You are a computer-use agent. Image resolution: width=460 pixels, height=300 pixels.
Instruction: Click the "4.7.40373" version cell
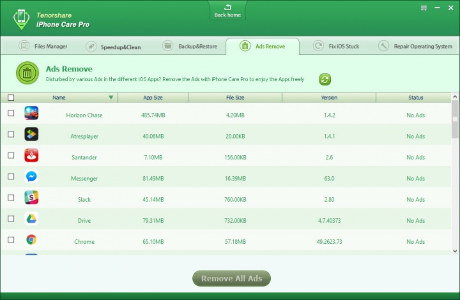pos(329,221)
